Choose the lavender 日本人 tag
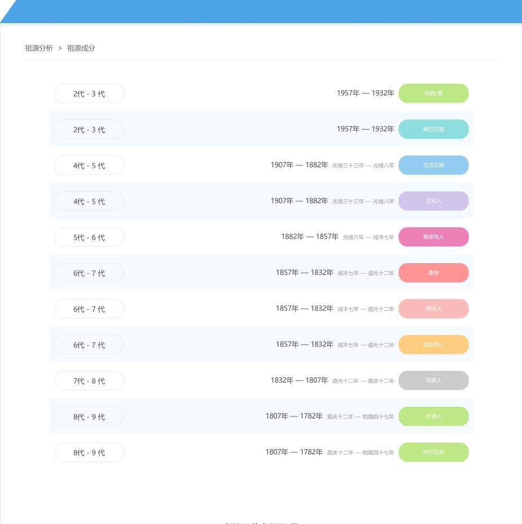This screenshot has height=524, width=522. point(433,201)
